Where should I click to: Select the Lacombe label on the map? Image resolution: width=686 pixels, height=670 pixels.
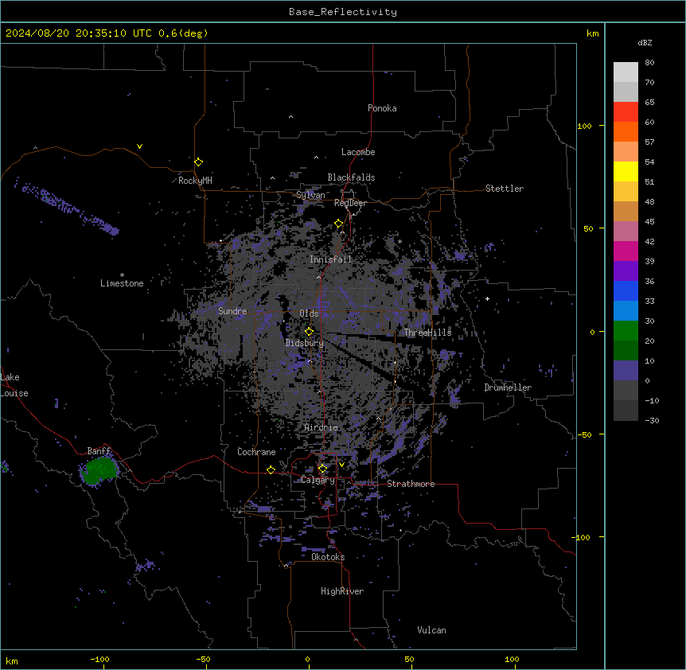click(358, 152)
